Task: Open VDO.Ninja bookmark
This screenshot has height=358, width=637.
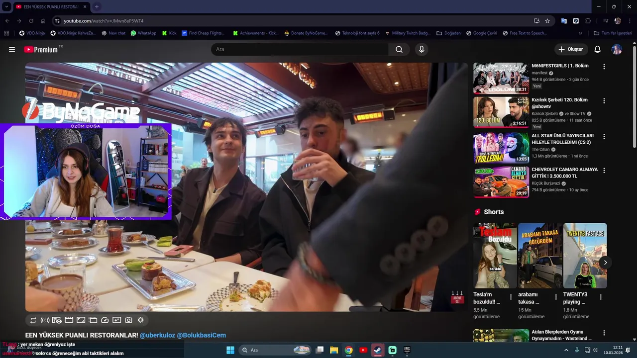Action: pos(32,33)
